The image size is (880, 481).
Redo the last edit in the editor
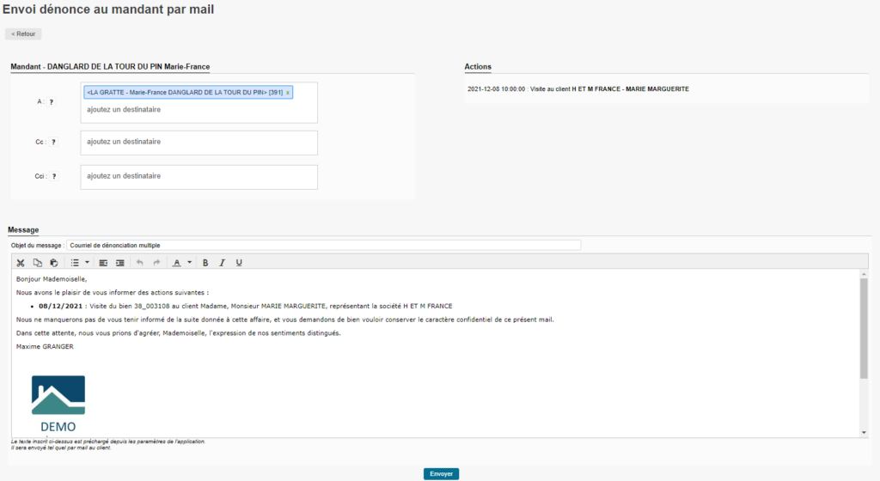156,263
